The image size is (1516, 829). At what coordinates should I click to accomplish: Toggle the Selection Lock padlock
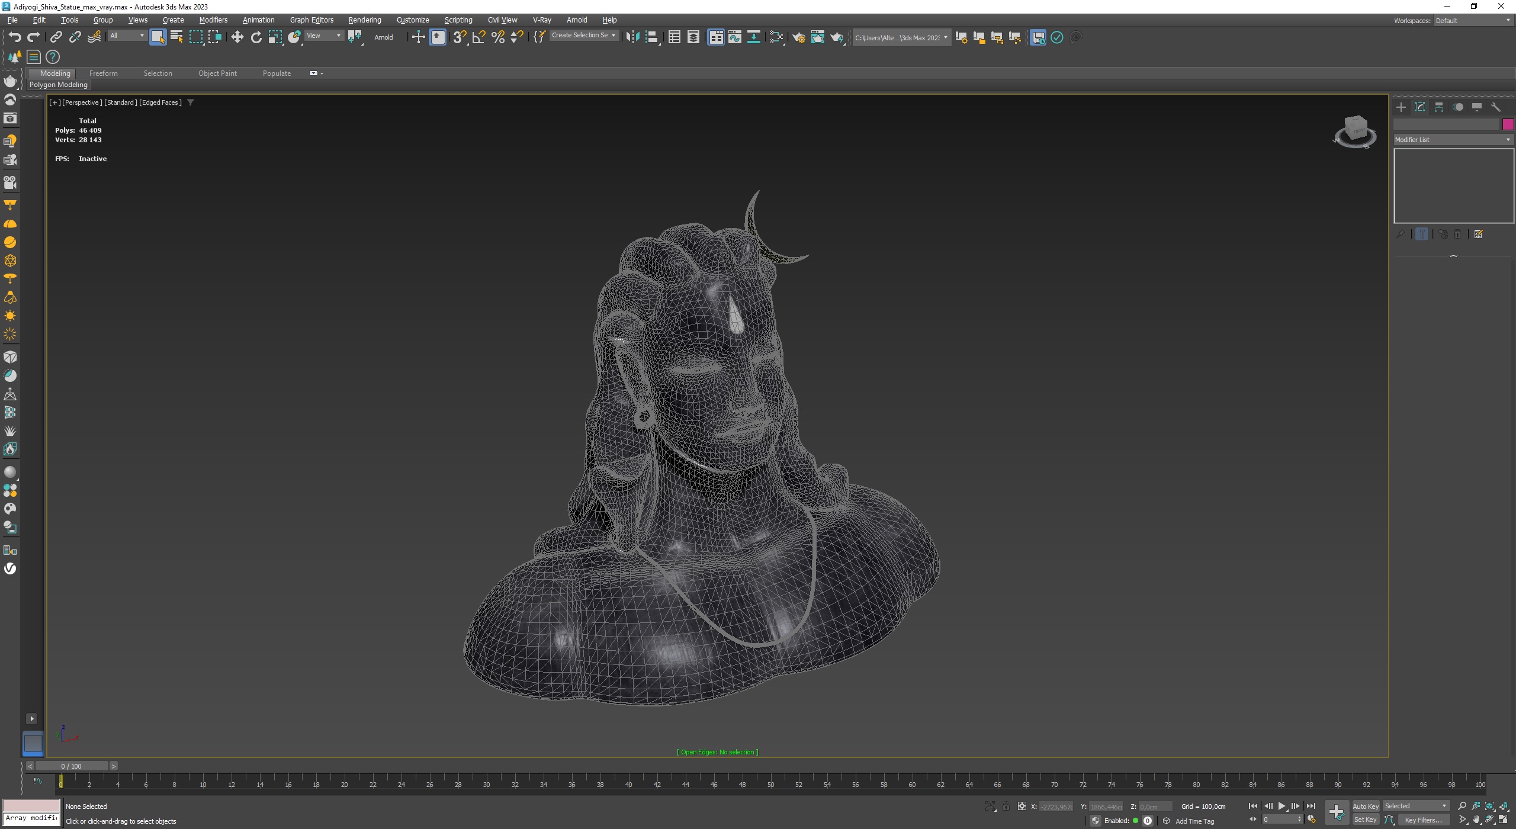click(x=1006, y=806)
